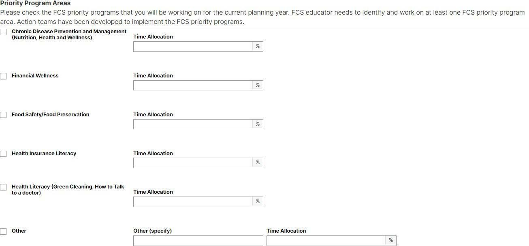The width and height of the screenshot is (529, 246).
Task: Click the Financial Wellness time allocation field
Action: click(192, 85)
